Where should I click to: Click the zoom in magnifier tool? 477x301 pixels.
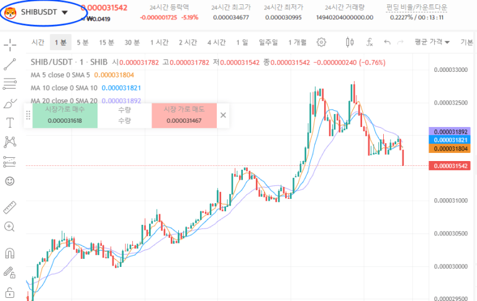[10, 227]
